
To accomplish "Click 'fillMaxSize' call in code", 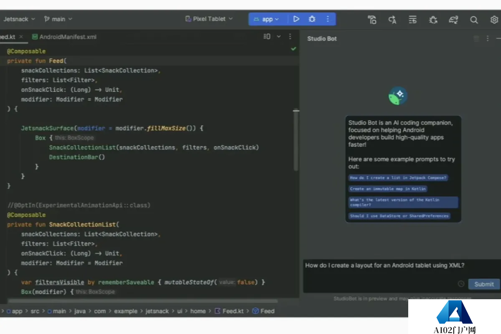I will tap(166, 128).
